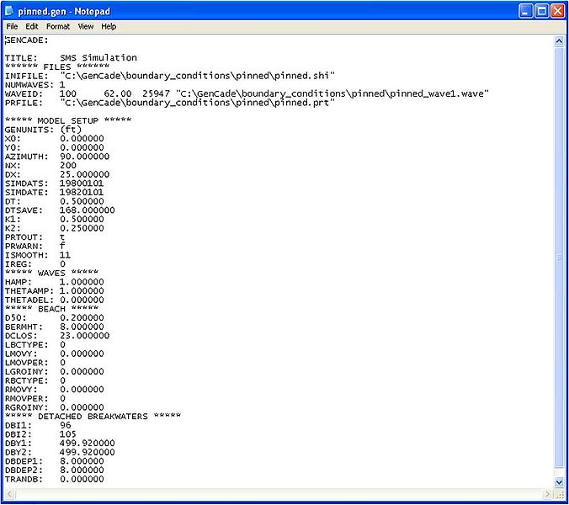This screenshot has height=505, width=569.
Task: Click the GENUNITS value (ft)
Action: click(x=71, y=130)
